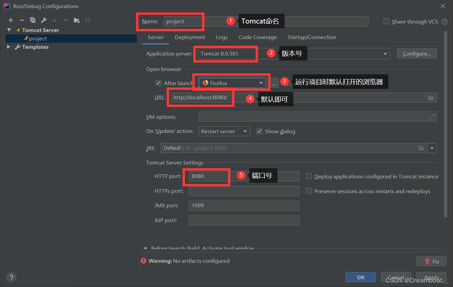Remove the configuration with the minus icon
This screenshot has width=453, height=287.
tap(22, 20)
